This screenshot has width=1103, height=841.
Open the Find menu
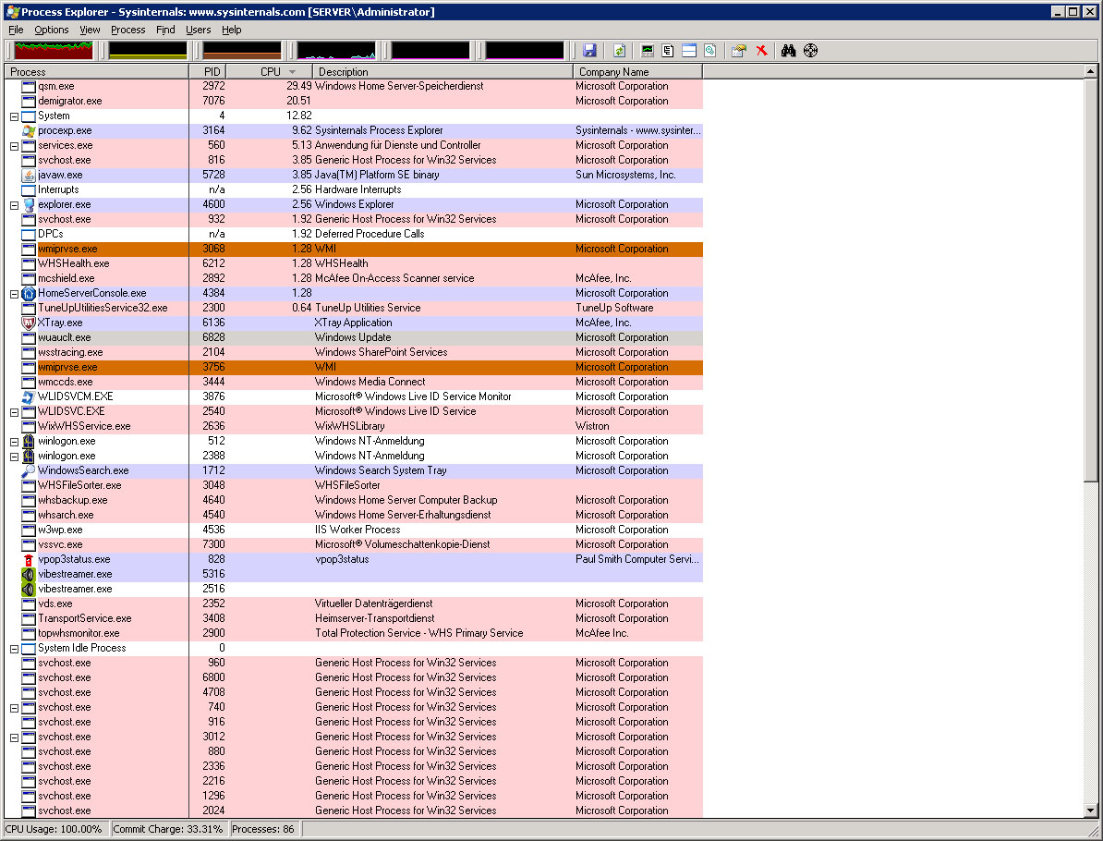(165, 30)
